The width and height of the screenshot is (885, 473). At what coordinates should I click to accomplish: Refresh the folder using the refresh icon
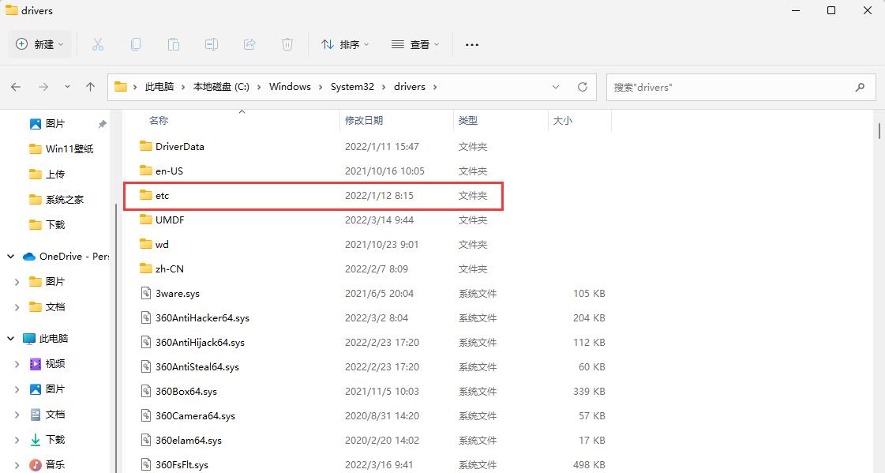click(583, 87)
